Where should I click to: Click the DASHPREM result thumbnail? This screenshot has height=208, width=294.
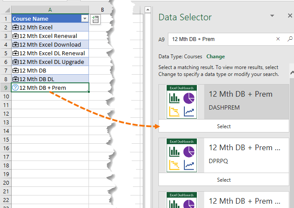[182, 102]
